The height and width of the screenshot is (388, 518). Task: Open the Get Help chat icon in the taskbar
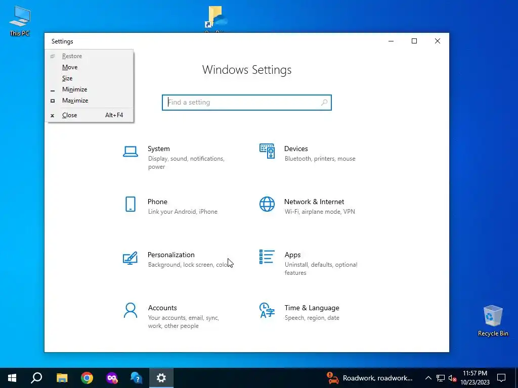pyautogui.click(x=136, y=378)
